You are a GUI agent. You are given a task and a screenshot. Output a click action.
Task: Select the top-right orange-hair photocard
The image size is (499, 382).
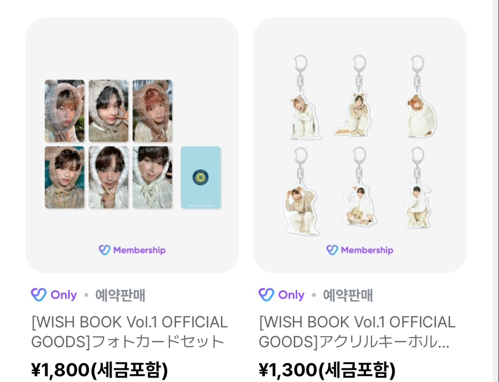[x=153, y=111]
